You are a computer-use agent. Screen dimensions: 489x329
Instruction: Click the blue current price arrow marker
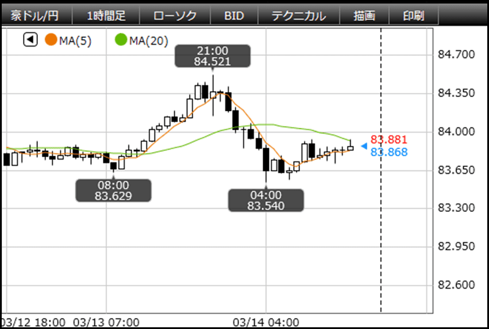(364, 146)
